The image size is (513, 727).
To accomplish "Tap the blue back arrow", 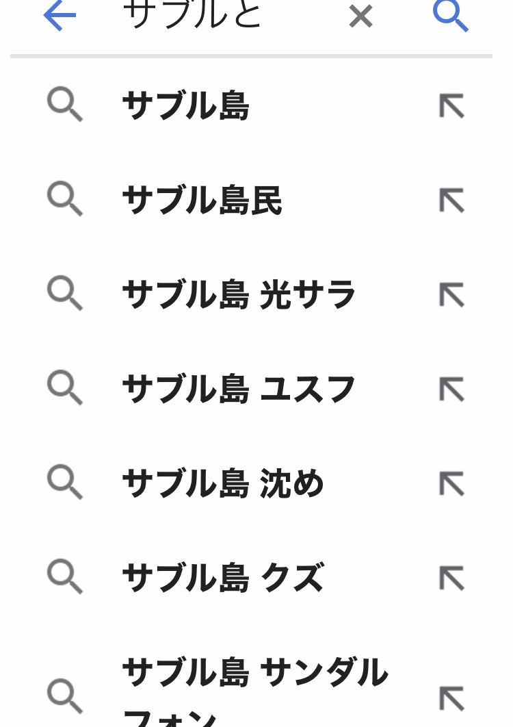I will [x=60, y=16].
